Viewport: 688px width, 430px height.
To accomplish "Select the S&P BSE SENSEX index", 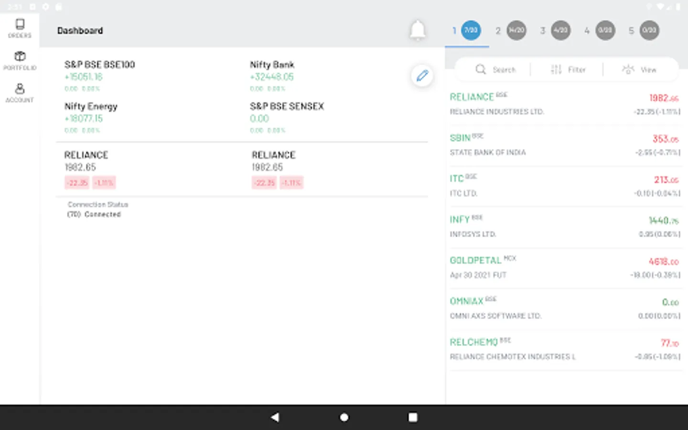I will point(287,118).
